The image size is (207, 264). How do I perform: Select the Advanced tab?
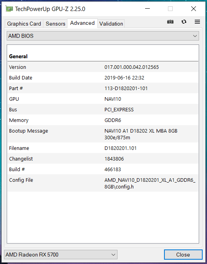pos(82,23)
